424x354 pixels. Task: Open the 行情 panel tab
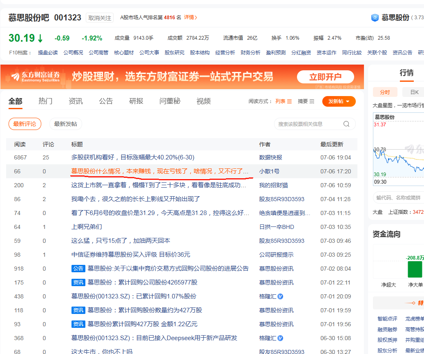tap(406, 72)
